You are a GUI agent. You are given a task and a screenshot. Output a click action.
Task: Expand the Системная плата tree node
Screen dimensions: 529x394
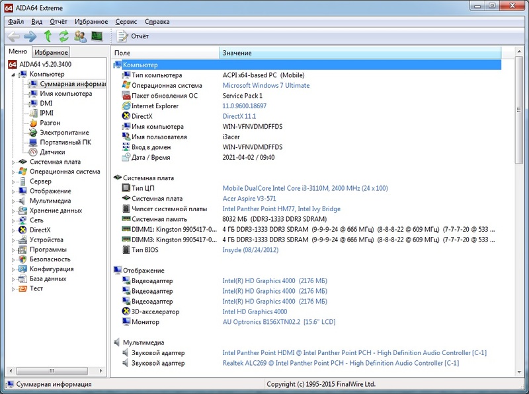[13, 162]
